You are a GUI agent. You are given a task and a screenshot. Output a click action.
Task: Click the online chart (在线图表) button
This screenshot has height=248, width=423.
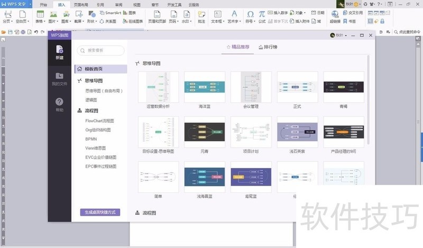133,21
